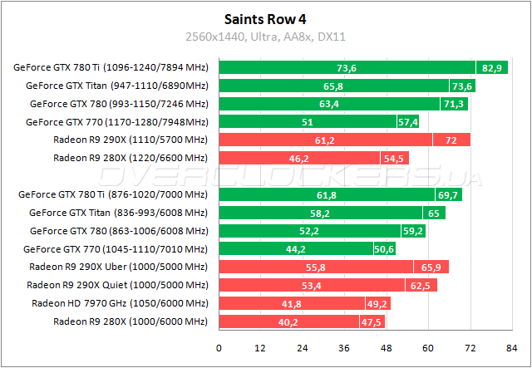Click value 73,6 in the 1096-1240 MHz 780 Ti bar
Viewport: 532px width, 368px height.
click(347, 68)
